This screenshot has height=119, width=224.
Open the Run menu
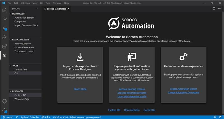click(48, 3)
